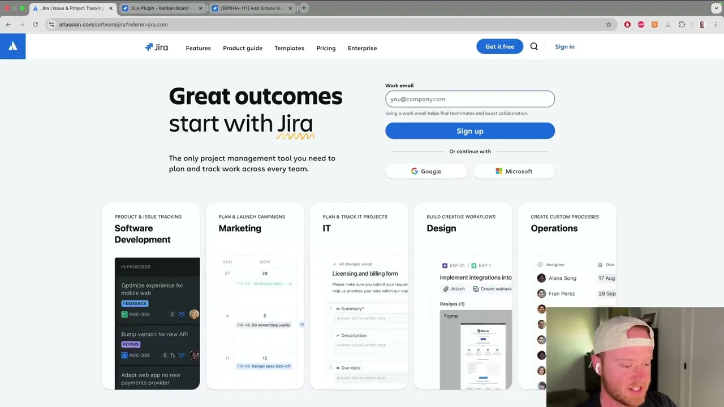The image size is (724, 407).
Task: Click the priority chevrons on NUC-335 card
Action: 182,314
